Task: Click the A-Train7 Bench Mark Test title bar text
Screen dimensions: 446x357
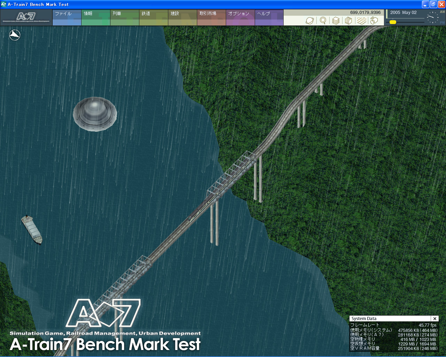Action: pos(38,5)
